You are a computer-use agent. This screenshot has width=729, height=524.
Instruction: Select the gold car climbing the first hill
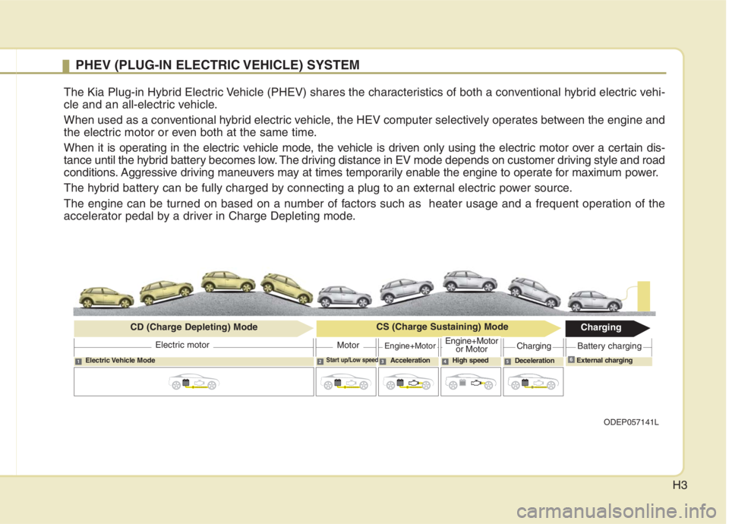pyautogui.click(x=166, y=292)
